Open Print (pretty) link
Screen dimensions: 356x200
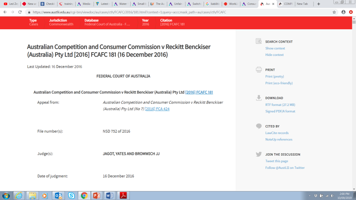(275, 76)
